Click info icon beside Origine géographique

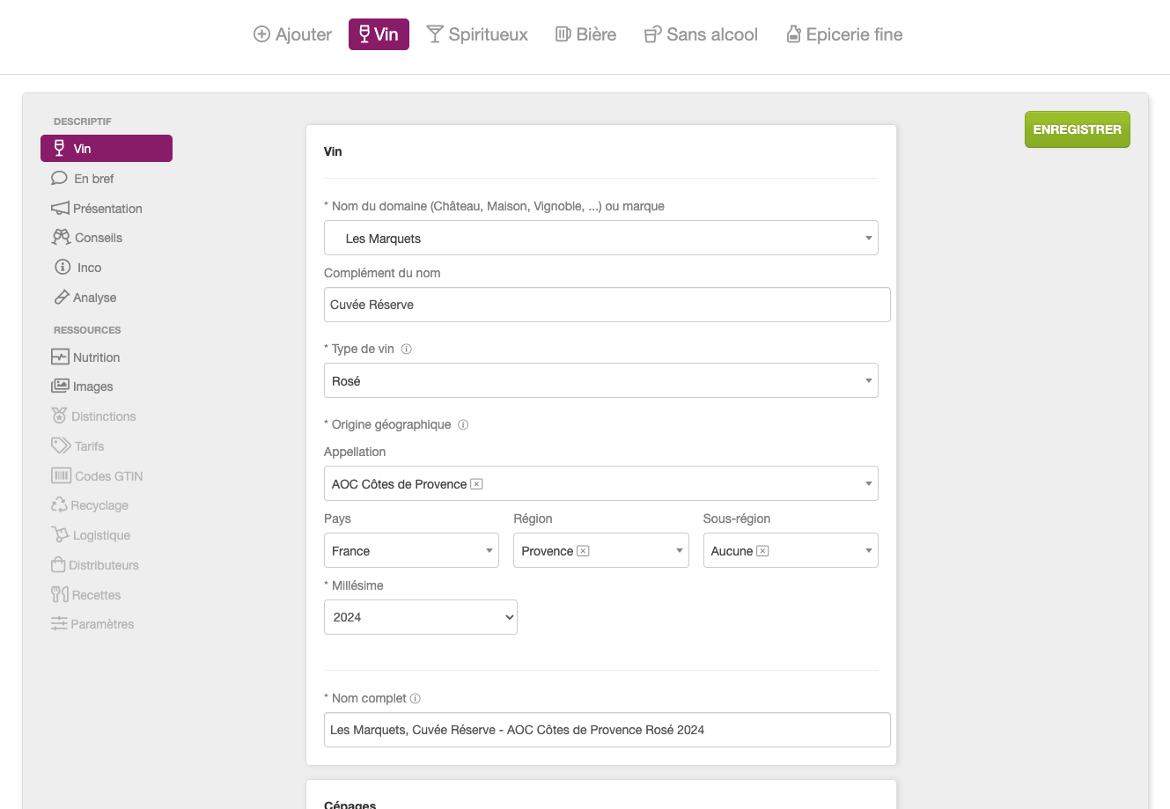(x=463, y=425)
